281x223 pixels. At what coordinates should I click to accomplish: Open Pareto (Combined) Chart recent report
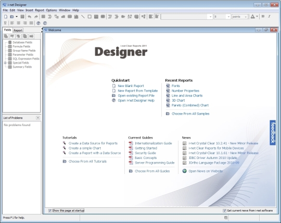coord(190,105)
